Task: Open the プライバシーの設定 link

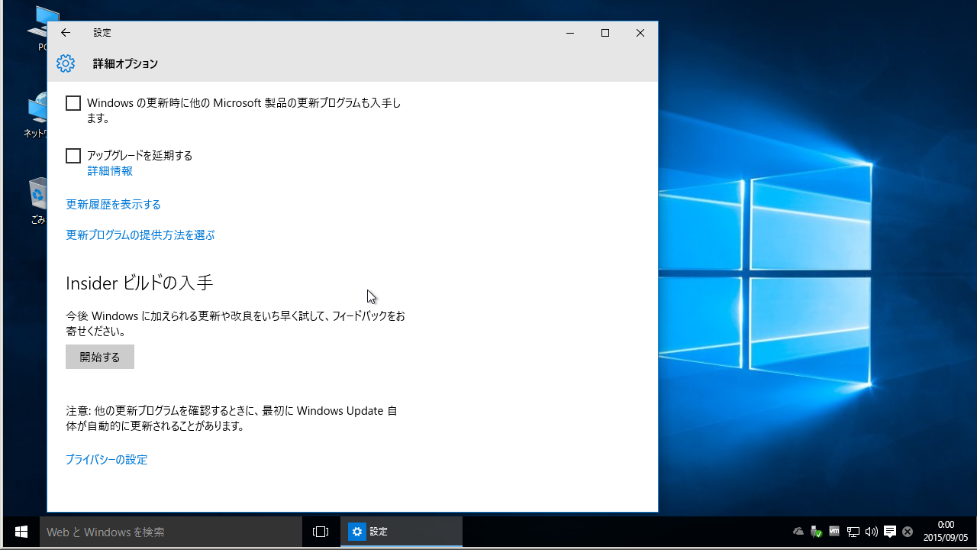Action: tap(106, 460)
